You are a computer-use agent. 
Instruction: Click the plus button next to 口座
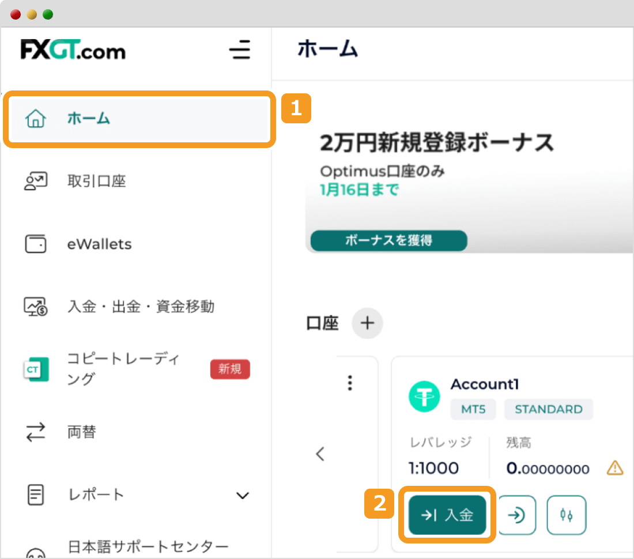point(367,323)
